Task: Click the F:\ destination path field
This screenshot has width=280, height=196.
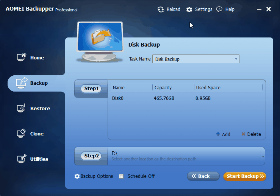Action: tap(184, 156)
